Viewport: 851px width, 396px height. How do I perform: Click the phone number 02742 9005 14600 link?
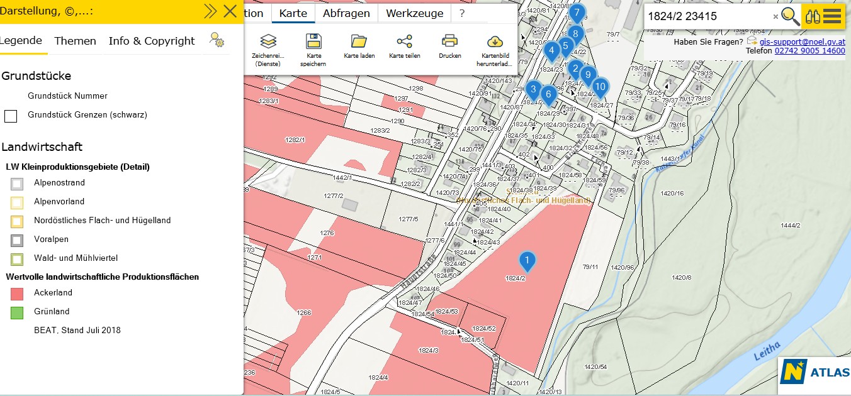[809, 51]
